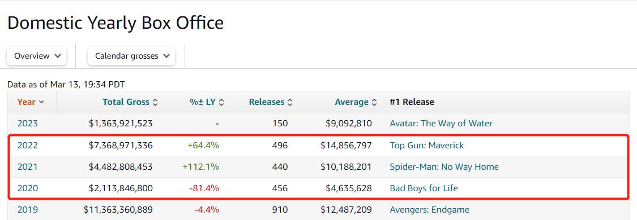Open the Overview dropdown

pyautogui.click(x=37, y=56)
